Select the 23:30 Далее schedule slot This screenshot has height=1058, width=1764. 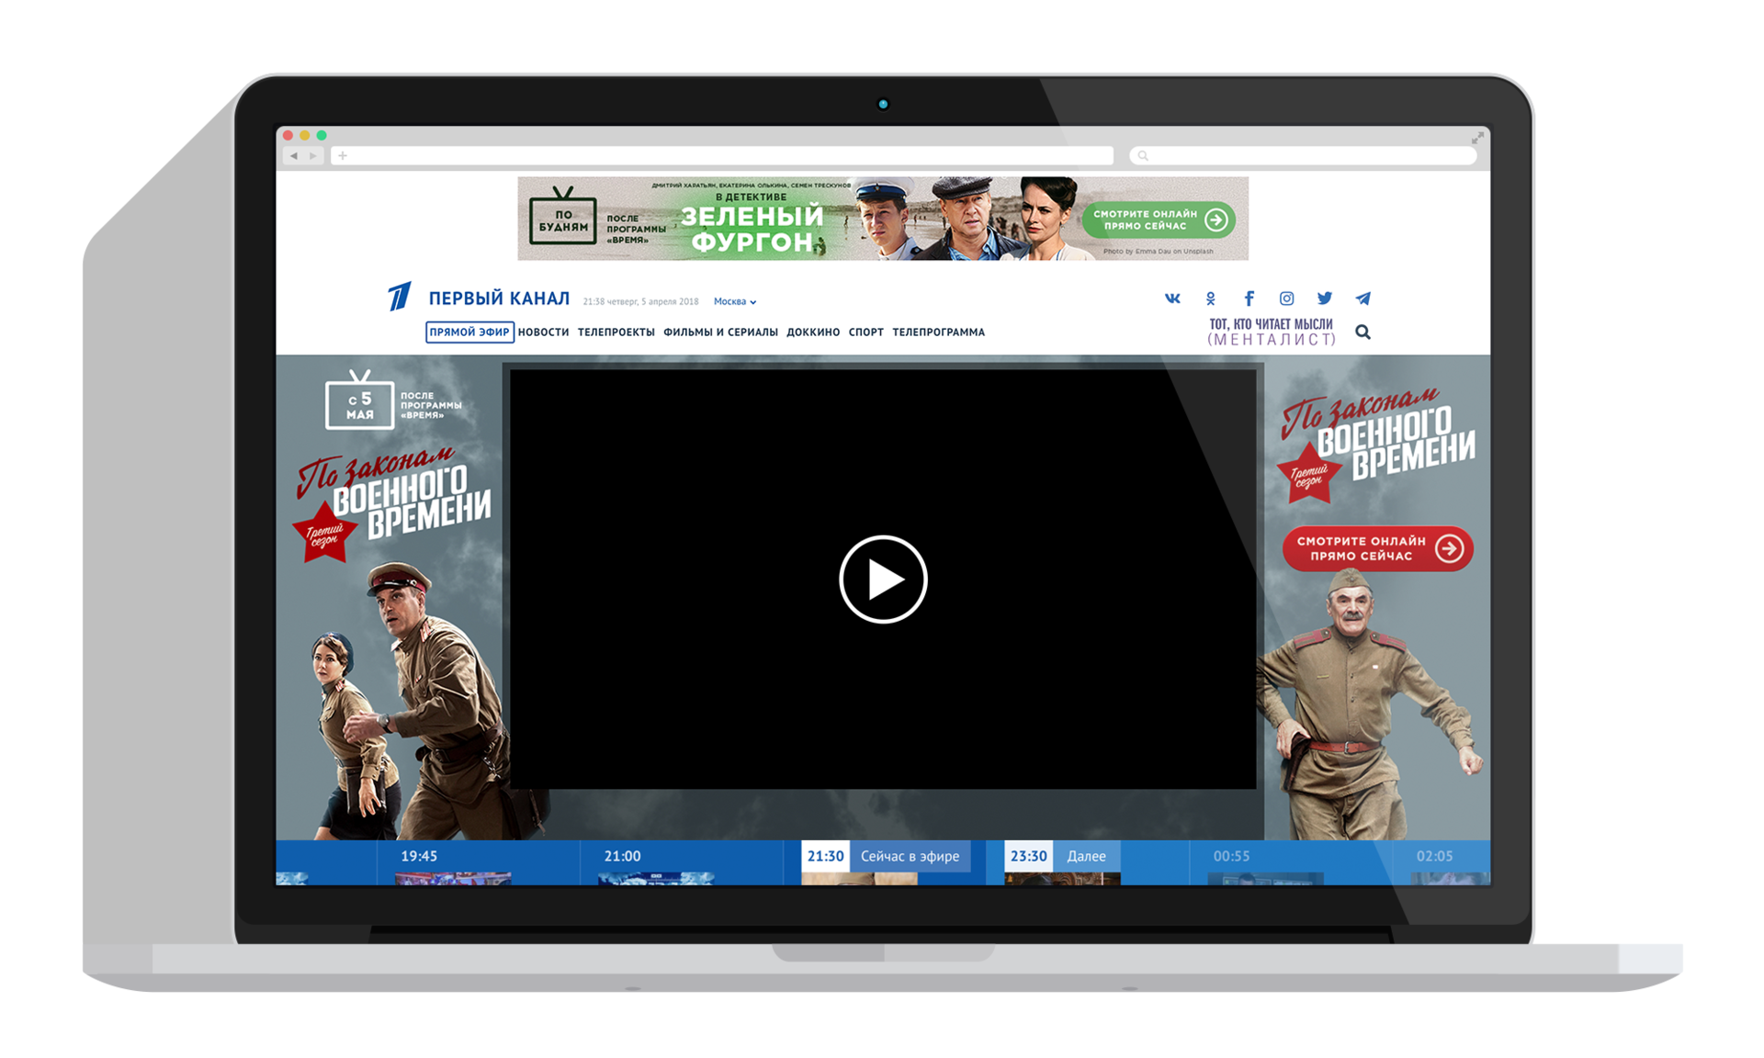coord(1061,857)
